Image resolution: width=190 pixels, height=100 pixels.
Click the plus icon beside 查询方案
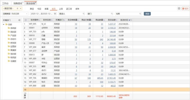[17, 8]
